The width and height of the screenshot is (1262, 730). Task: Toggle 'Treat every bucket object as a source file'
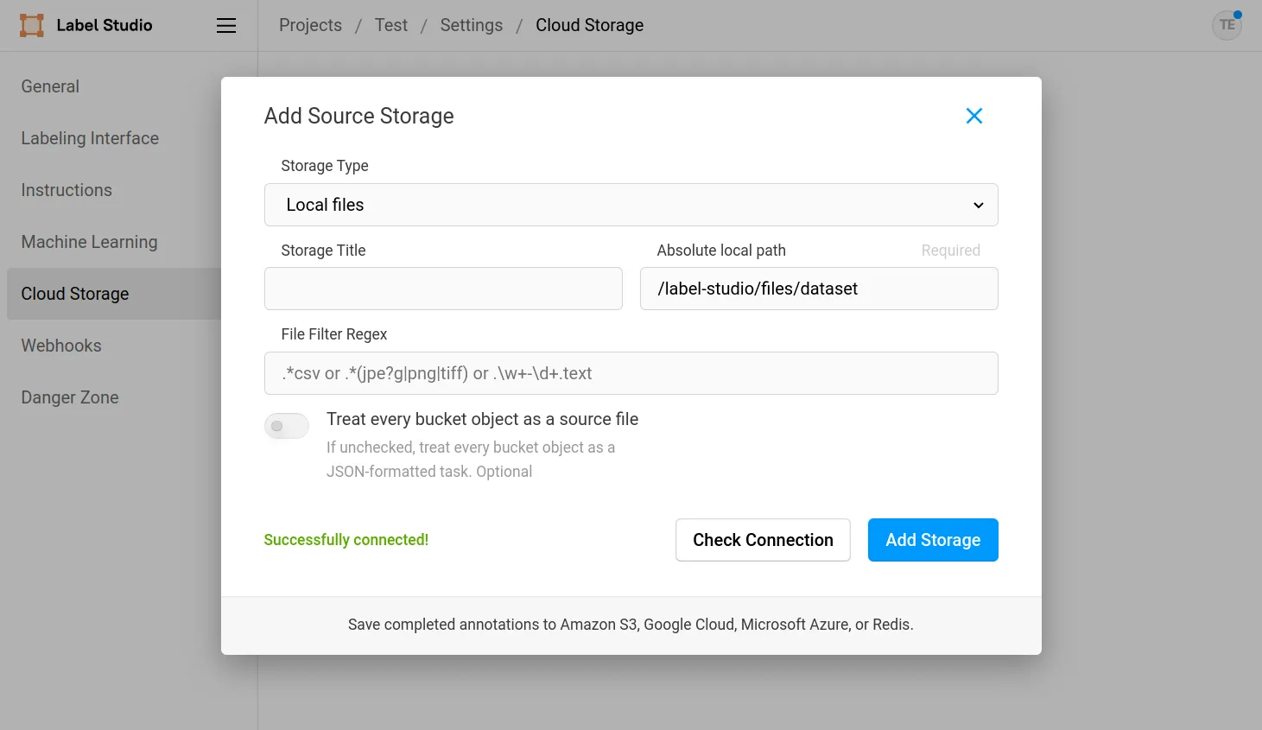coord(286,426)
